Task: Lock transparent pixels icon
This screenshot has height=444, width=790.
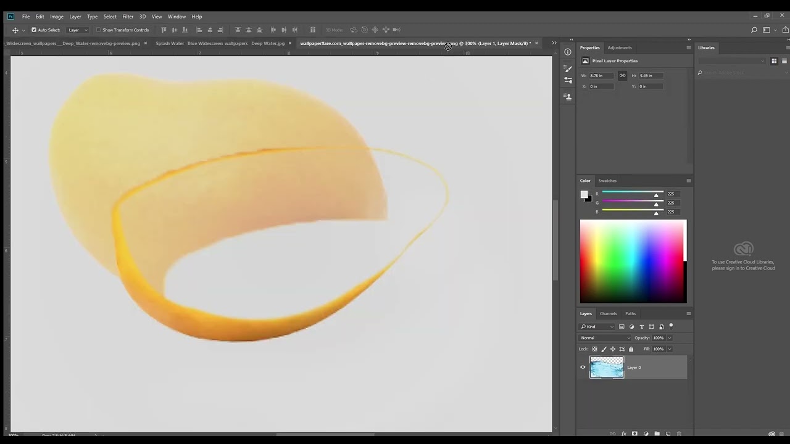Action: click(595, 349)
